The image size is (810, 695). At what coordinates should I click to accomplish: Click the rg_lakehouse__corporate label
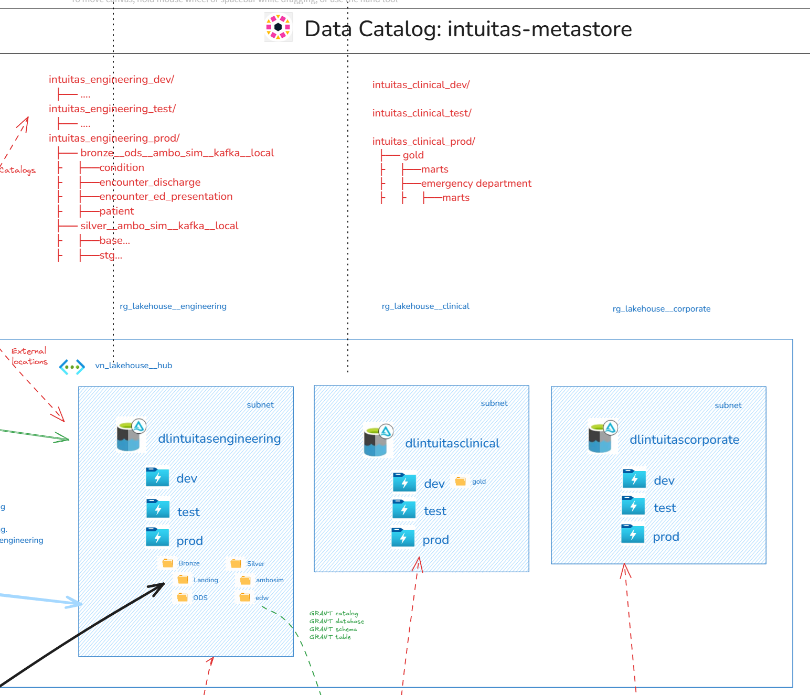tap(661, 309)
